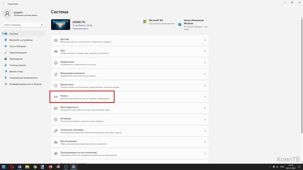The height and width of the screenshot is (170, 303).
Task: Open the notification center icon in the tray
Action: [x=299, y=167]
